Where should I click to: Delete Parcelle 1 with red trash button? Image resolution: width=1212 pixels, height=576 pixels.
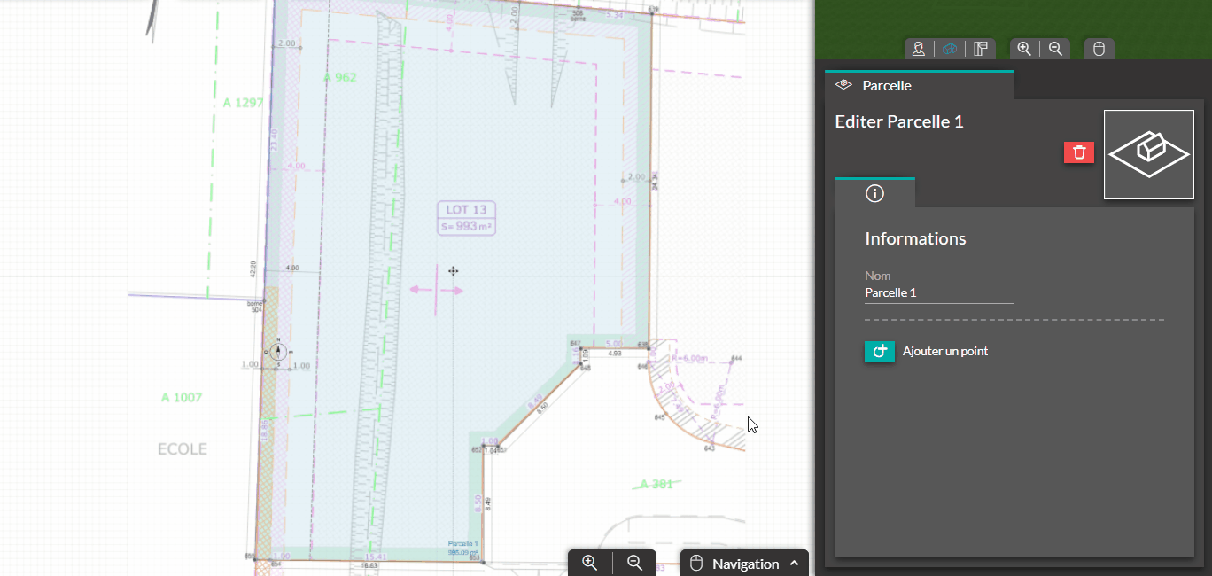1079,152
